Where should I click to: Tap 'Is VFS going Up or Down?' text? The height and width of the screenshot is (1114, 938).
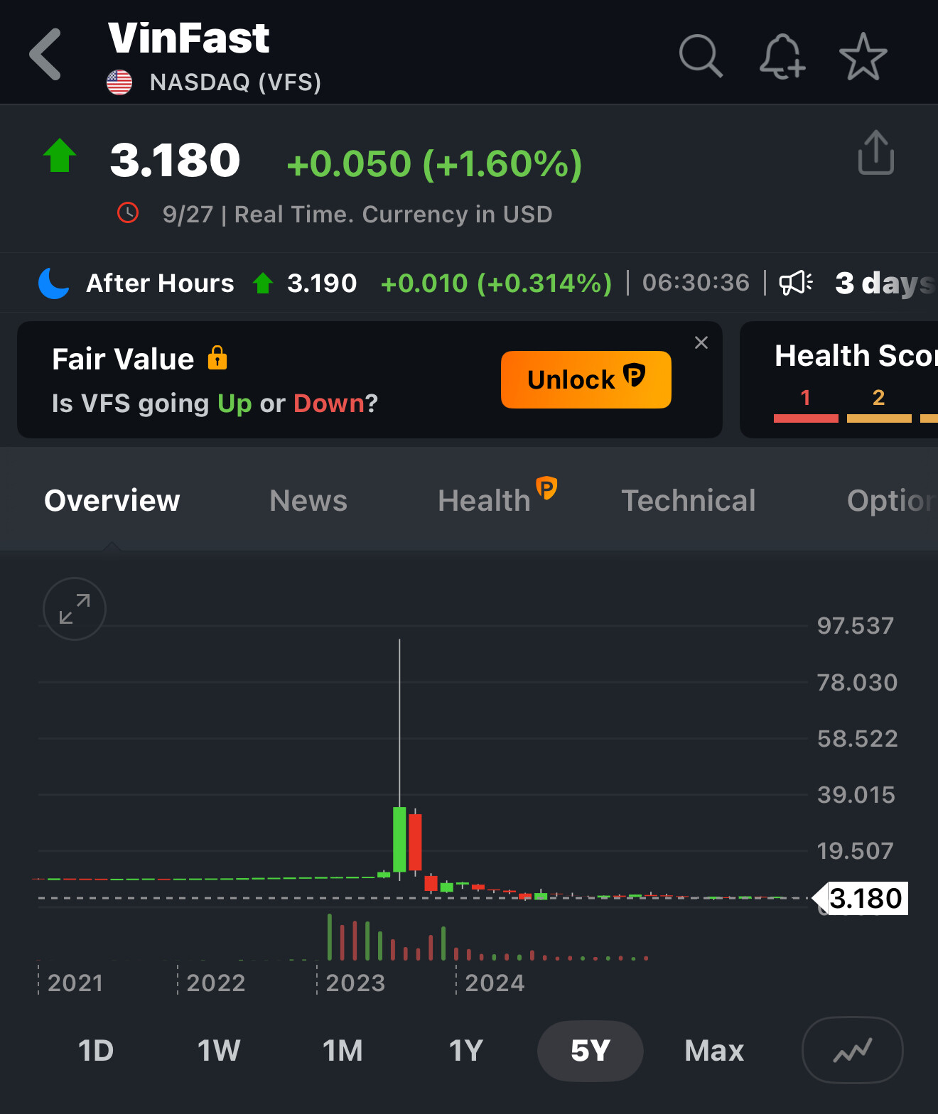pos(215,403)
